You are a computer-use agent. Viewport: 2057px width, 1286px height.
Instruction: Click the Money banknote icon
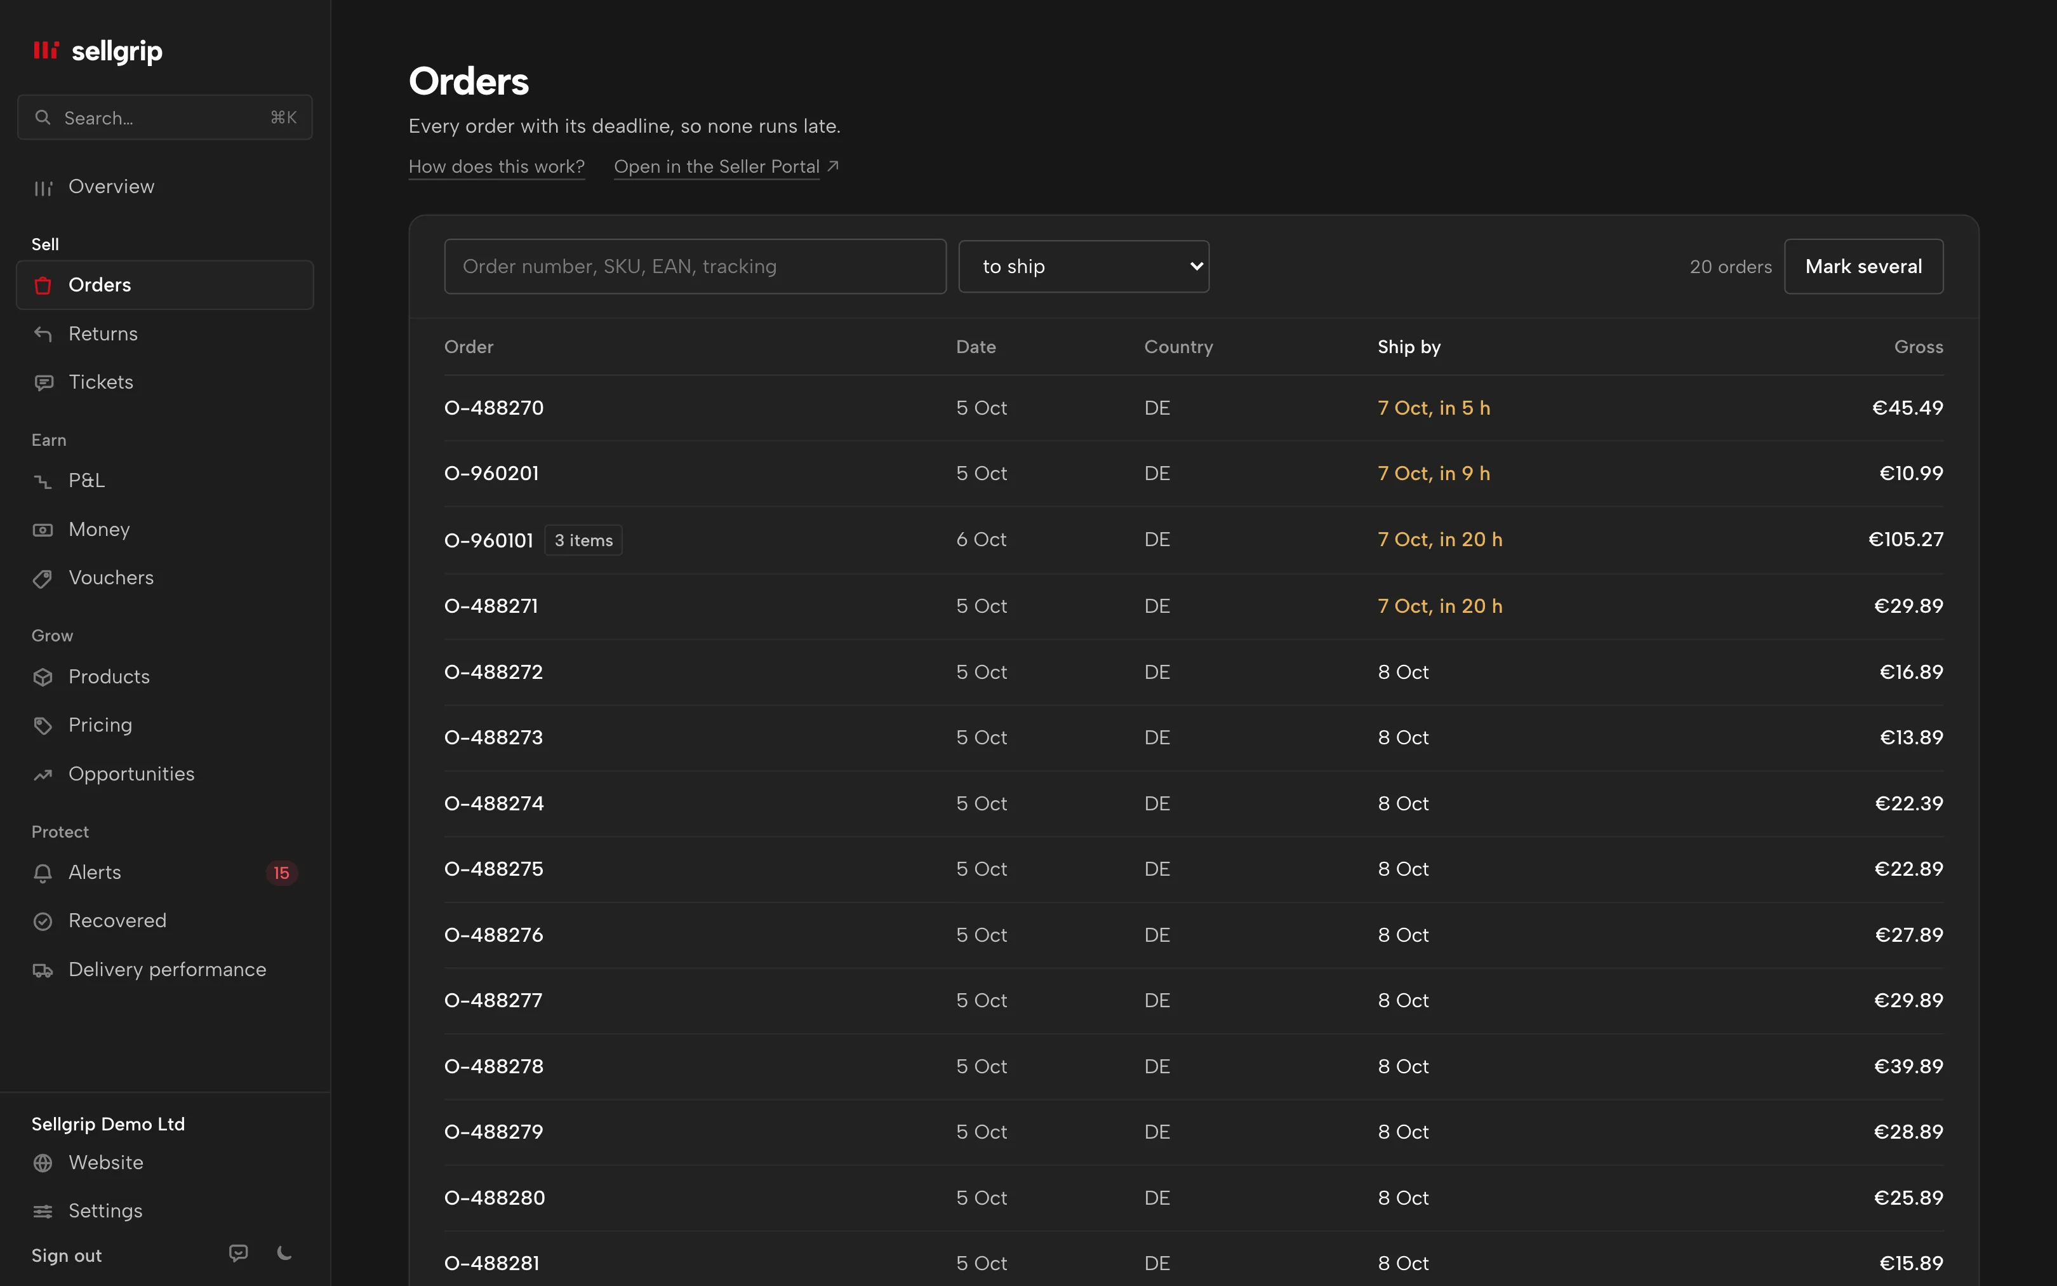[x=43, y=530]
